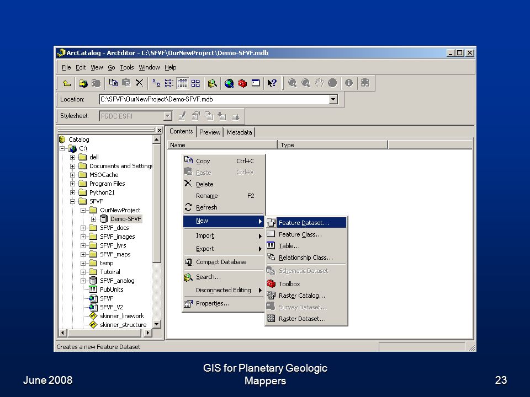Expand the SFVF_docs folder node

83,228
